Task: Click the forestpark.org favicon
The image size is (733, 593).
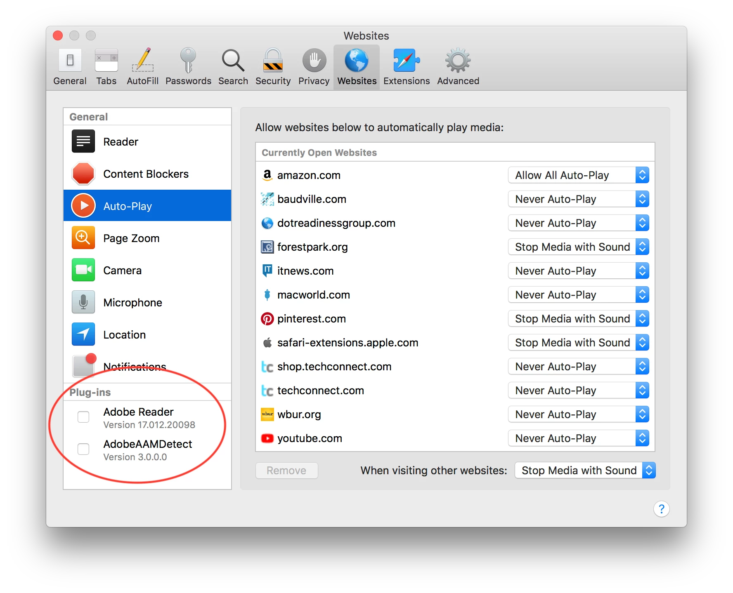Action: coord(267,247)
